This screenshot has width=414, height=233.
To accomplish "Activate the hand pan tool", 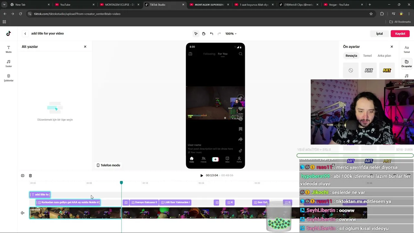I will [204, 34].
